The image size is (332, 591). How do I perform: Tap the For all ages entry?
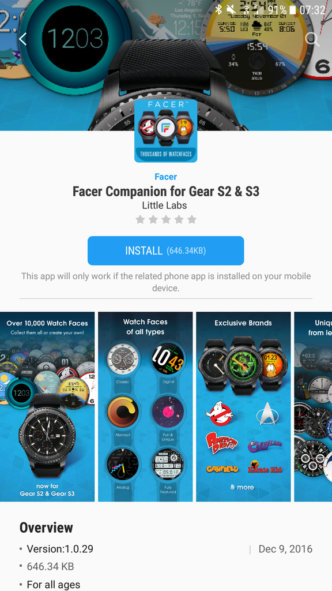[54, 585]
